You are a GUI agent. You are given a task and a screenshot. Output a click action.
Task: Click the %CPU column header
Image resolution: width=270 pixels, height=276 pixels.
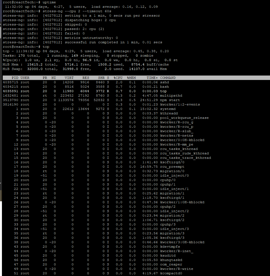tap(118, 78)
